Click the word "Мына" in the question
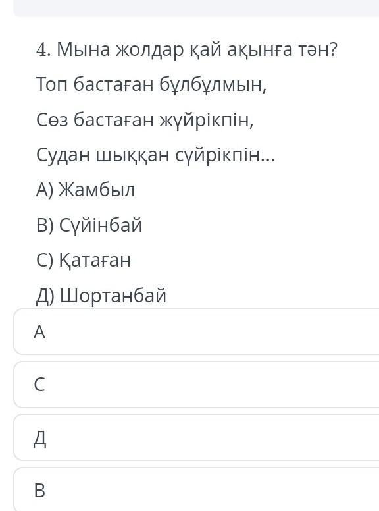Image resolution: width=379 pixels, height=511 pixels. (x=84, y=50)
